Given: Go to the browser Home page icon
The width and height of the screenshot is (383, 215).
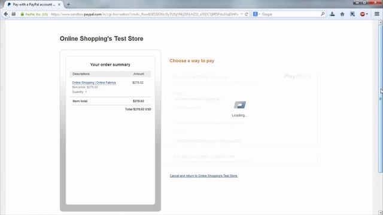Looking at the screenshot, I should pyautogui.click(x=342, y=14).
